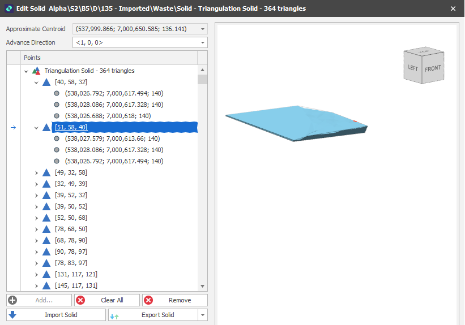Click the row indicator arrow beside [51, 58, 40]
The image size is (465, 325).
(x=14, y=128)
